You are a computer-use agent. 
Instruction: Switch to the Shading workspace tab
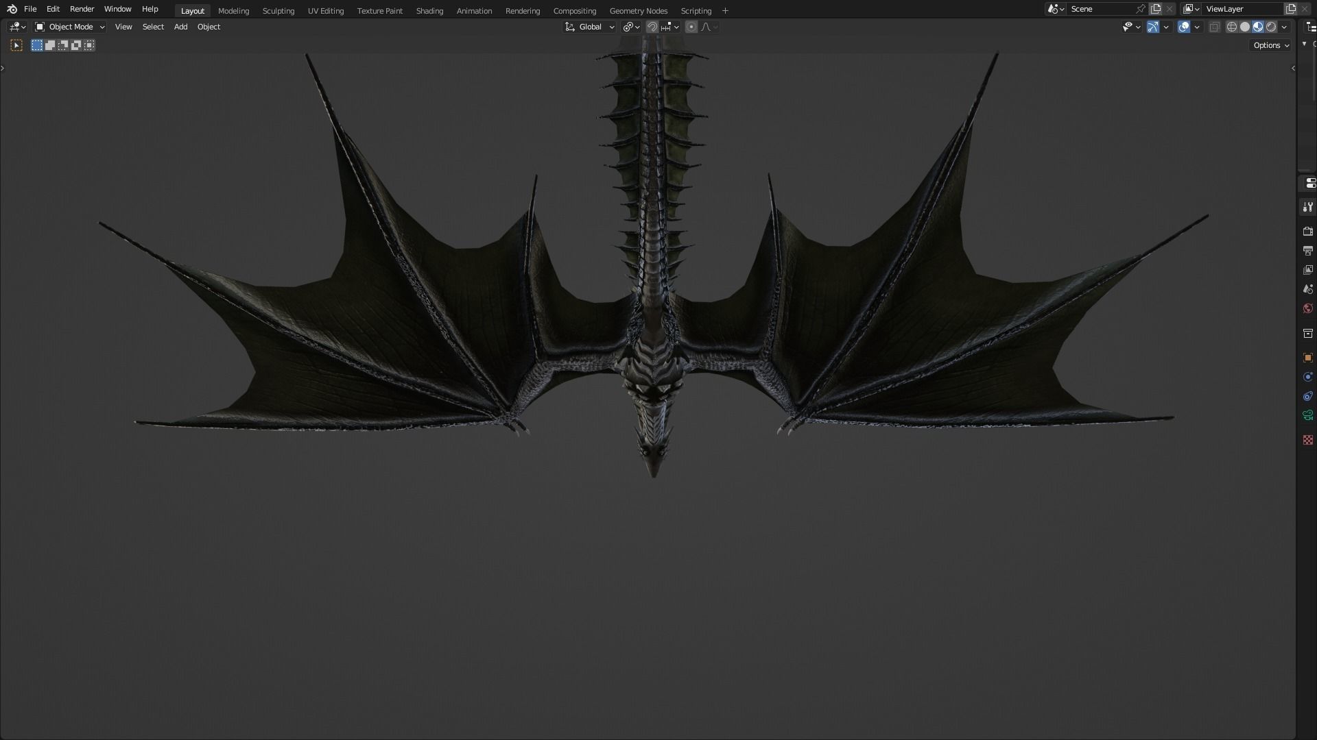coord(429,11)
